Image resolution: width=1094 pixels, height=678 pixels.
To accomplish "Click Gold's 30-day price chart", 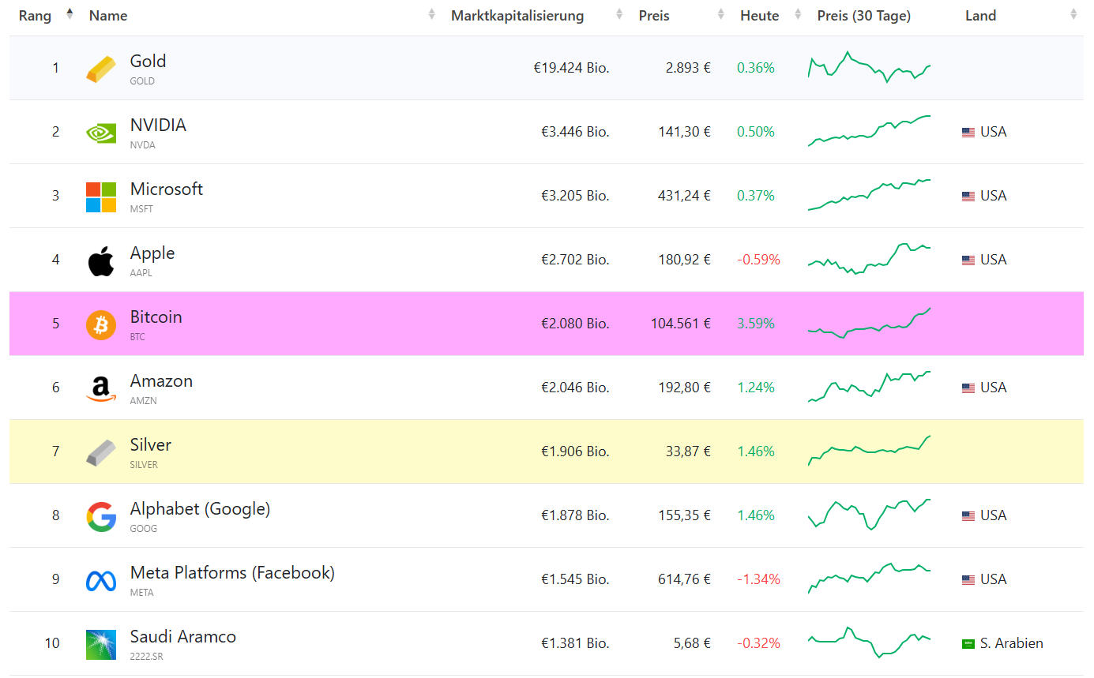I will (x=870, y=68).
